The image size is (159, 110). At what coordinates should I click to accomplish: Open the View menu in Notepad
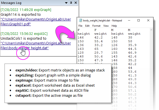point(106,26)
